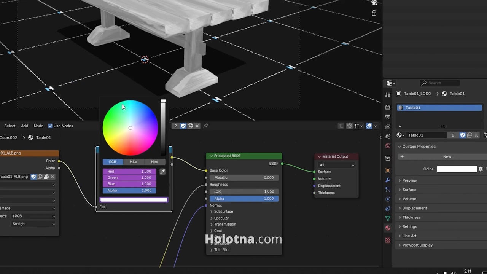Screen dimensions: 487x274
Task: Toggle fake user shield in Properties panel
Action: [463, 135]
